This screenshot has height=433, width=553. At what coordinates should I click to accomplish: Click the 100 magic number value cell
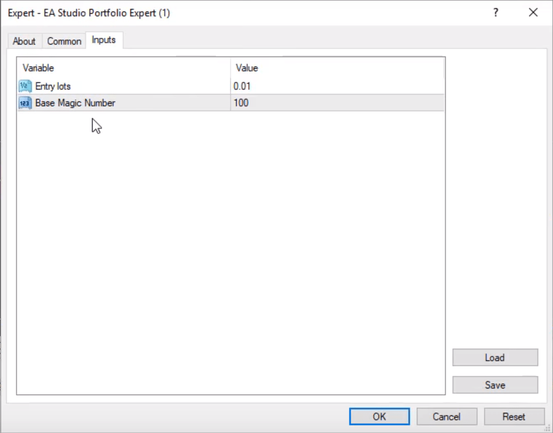tap(241, 103)
